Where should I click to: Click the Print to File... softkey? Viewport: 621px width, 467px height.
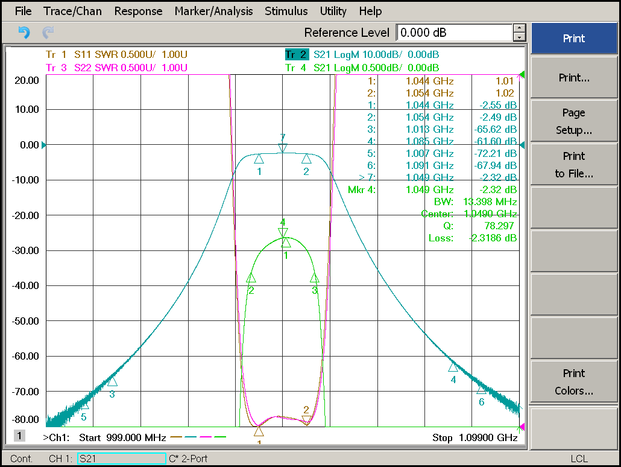(574, 165)
